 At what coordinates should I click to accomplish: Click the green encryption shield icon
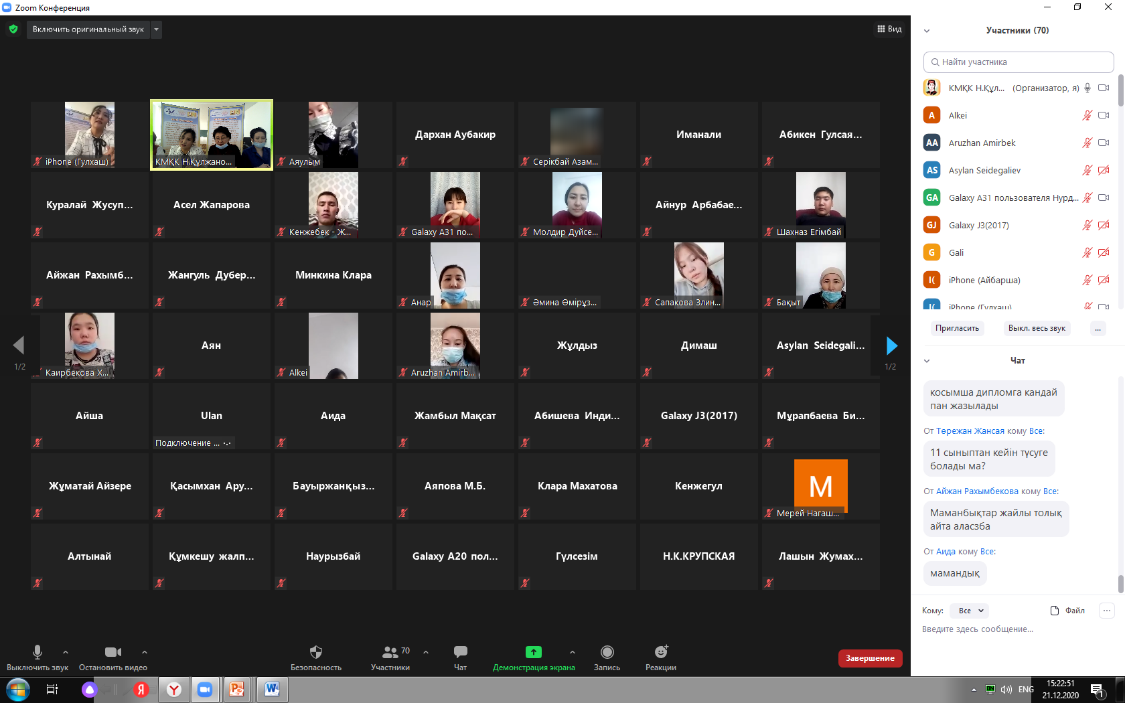point(13,29)
